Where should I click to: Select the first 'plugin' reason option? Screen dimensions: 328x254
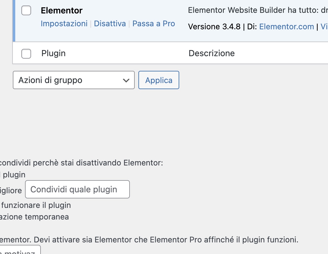(13, 175)
